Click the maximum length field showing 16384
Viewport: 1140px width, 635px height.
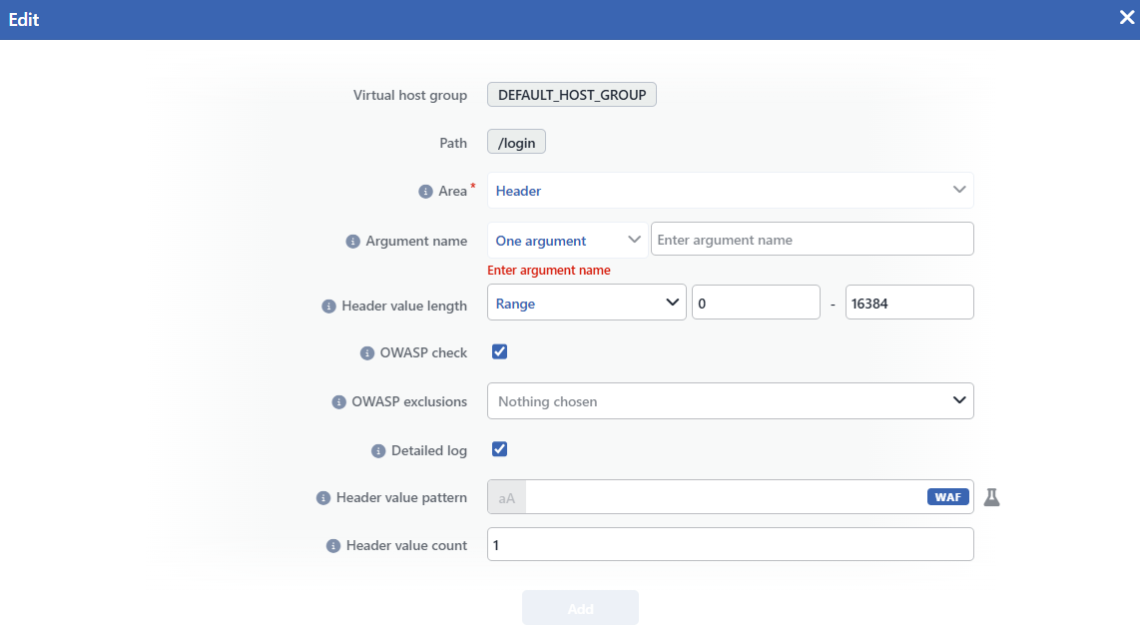908,303
